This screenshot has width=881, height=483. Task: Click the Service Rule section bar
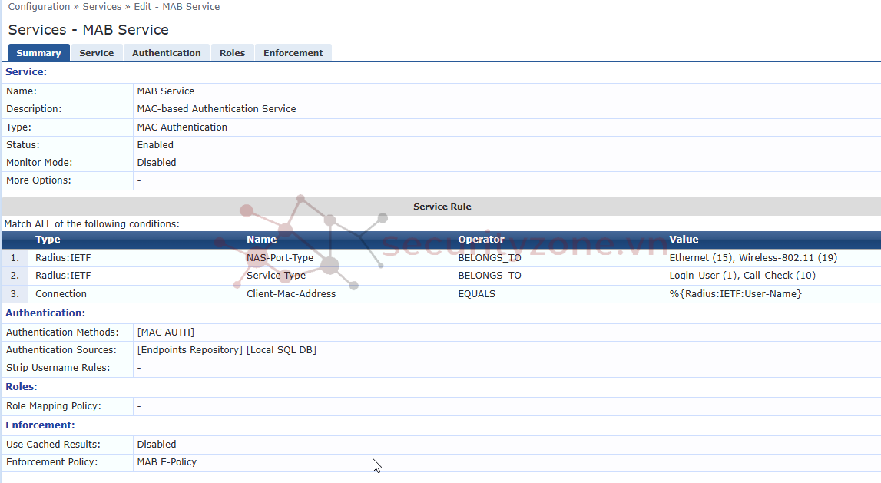pos(442,207)
